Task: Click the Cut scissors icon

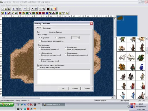Action: (x=14, y=9)
